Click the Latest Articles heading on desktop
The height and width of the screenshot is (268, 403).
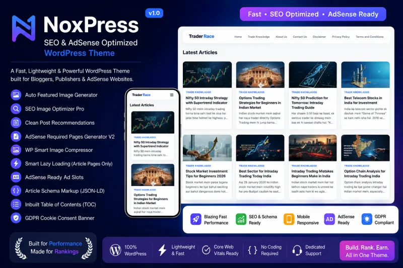point(200,52)
